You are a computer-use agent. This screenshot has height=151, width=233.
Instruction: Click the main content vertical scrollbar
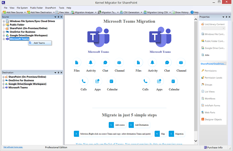(x=196, y=80)
